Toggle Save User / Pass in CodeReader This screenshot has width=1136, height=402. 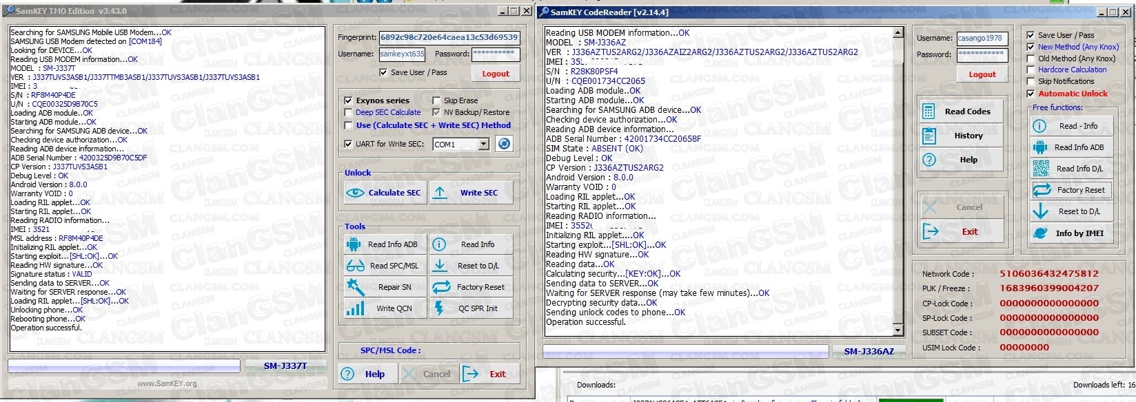click(1031, 35)
